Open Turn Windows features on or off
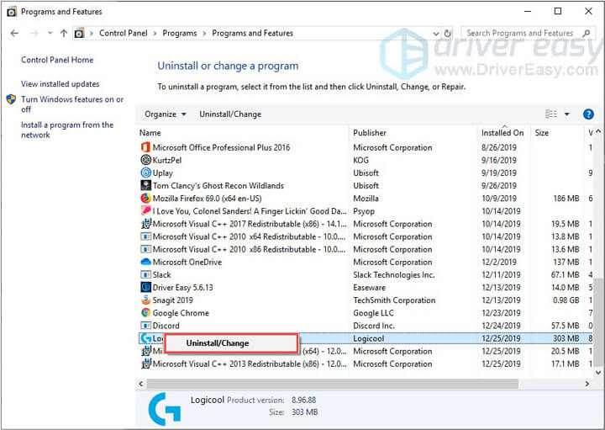Screen dimensions: 605x430 [72, 104]
